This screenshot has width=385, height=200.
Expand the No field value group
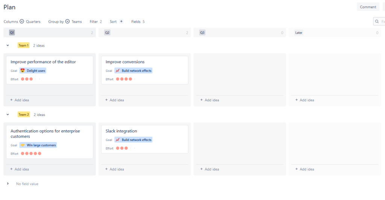click(8, 184)
